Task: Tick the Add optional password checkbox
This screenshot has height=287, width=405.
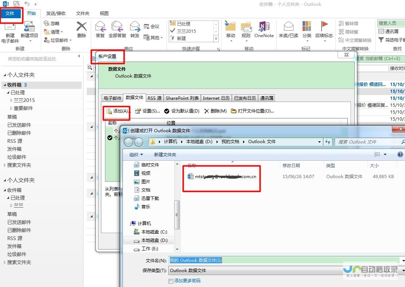Action: pyautogui.click(x=171, y=281)
